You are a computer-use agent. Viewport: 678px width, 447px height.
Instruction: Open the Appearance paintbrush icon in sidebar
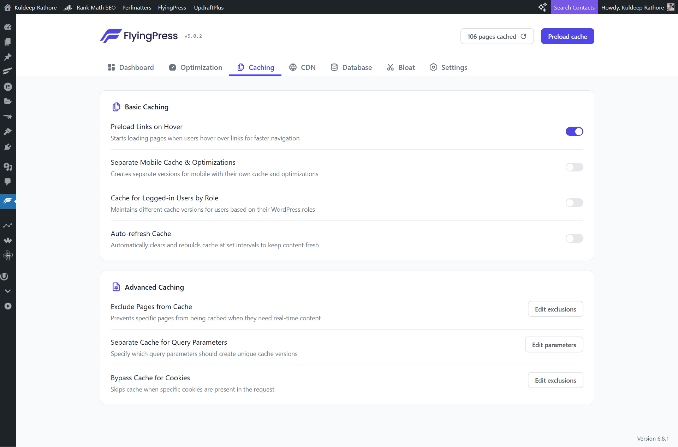click(8, 132)
